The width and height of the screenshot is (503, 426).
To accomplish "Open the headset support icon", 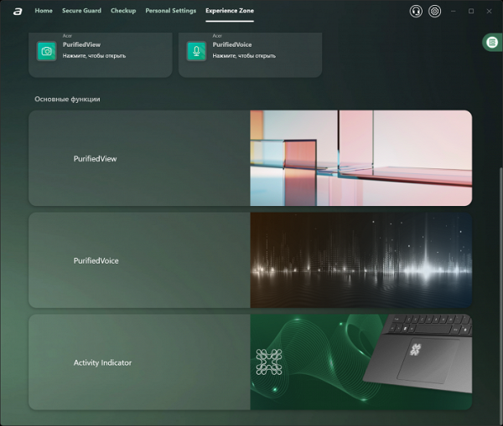I will pyautogui.click(x=416, y=11).
